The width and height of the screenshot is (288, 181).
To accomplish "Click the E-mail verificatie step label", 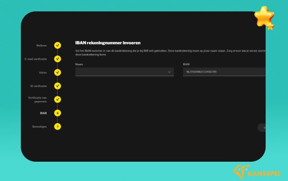I will pyautogui.click(x=36, y=59).
